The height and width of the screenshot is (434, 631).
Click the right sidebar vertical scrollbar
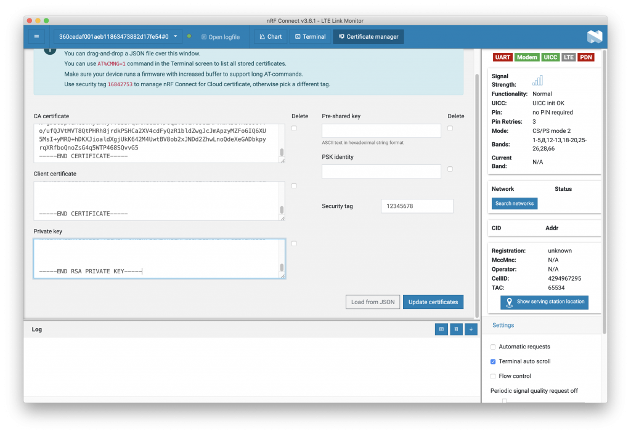[x=604, y=191]
